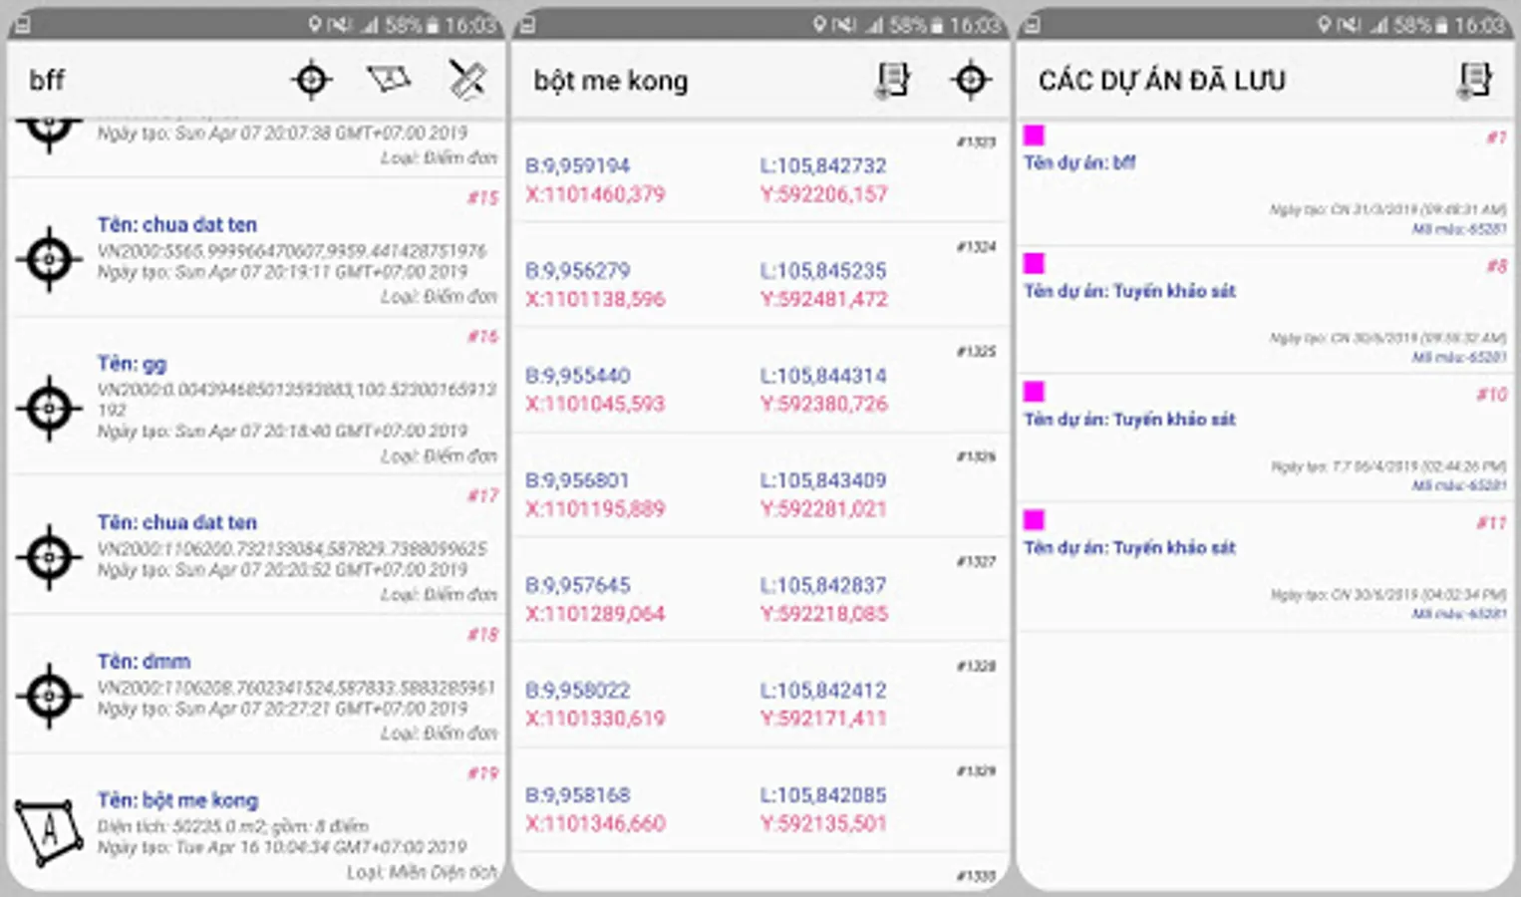Tap crosshair icon of point gg
This screenshot has height=897, width=1521.
click(49, 408)
